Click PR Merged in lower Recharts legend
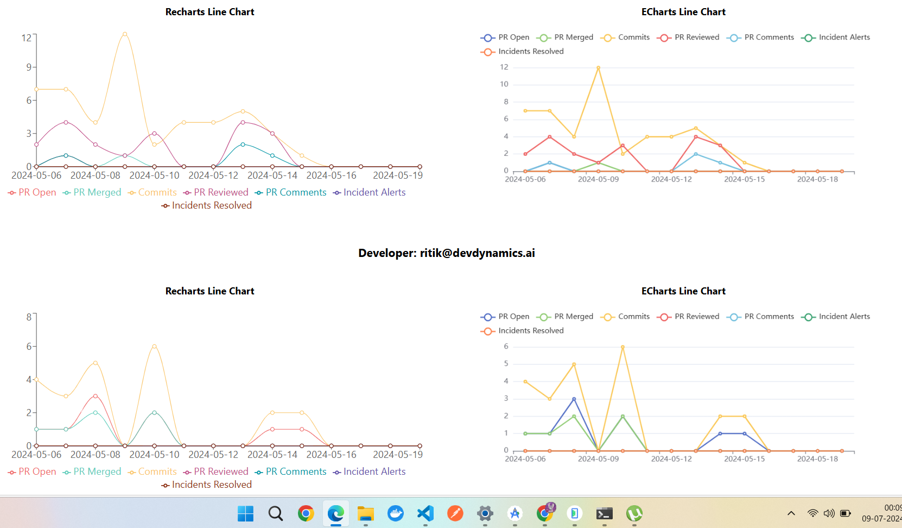This screenshot has width=902, height=528. tap(92, 472)
